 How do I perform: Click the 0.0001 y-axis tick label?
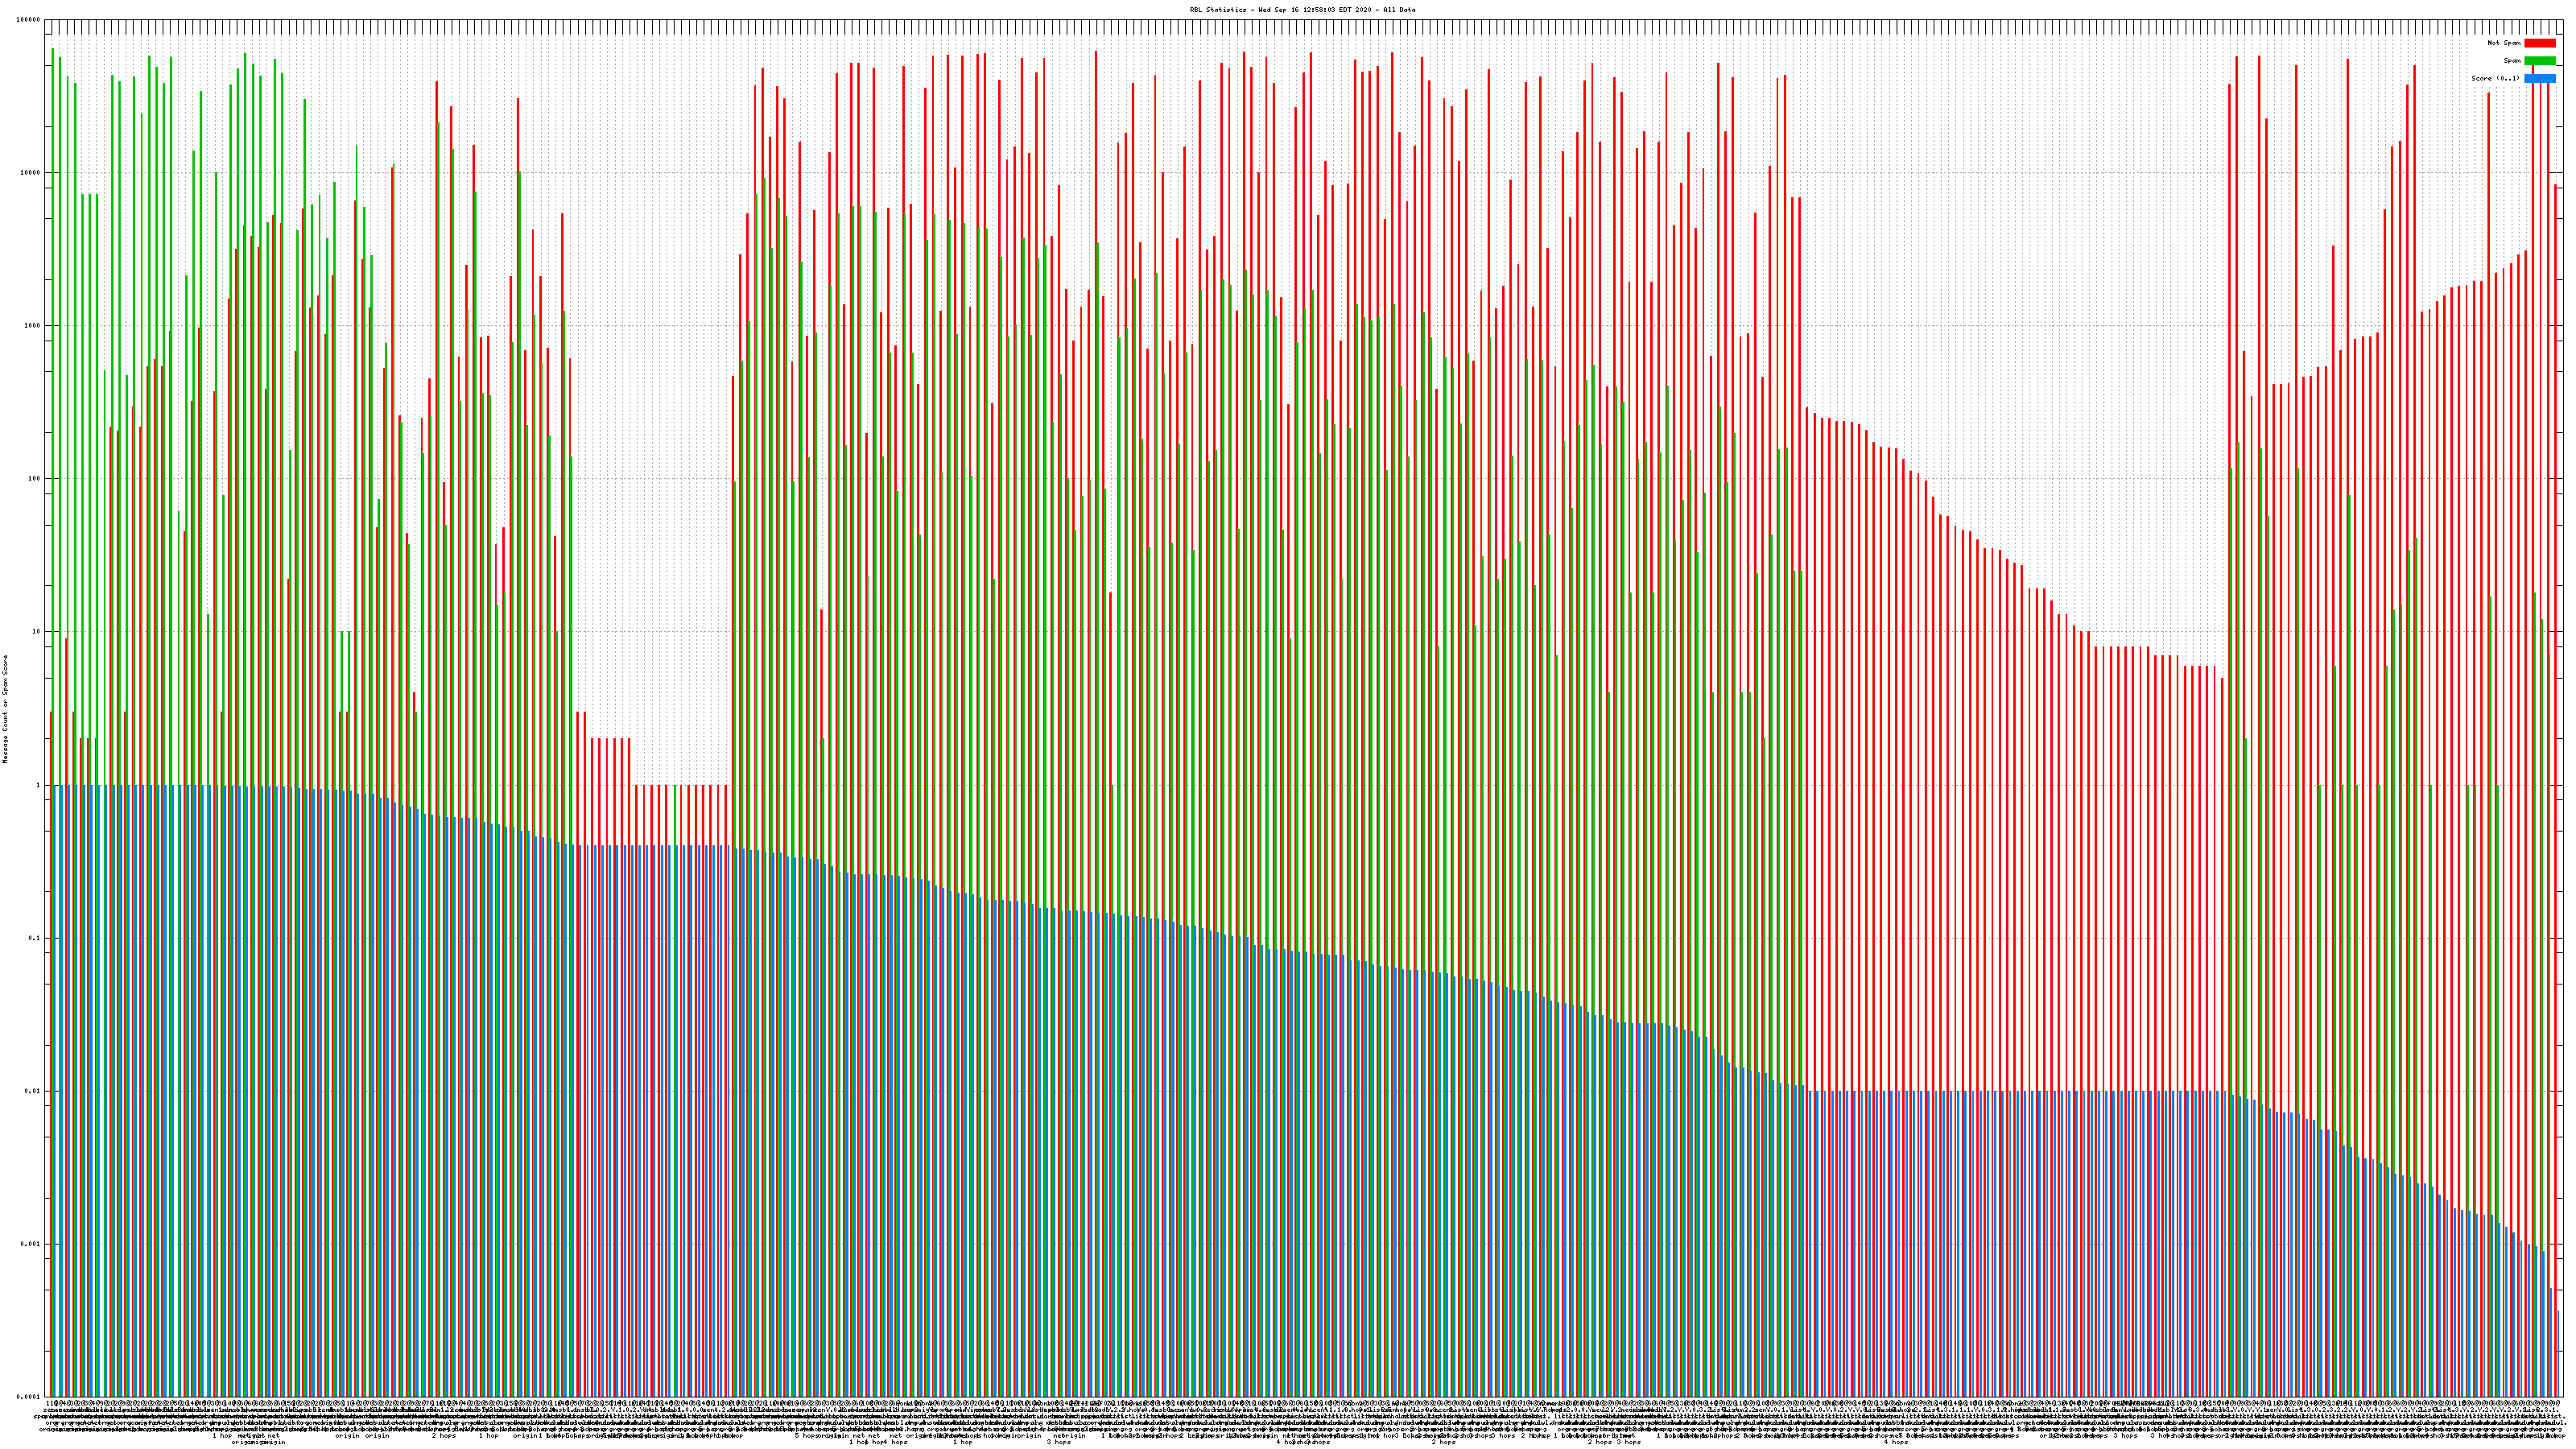(30, 1397)
